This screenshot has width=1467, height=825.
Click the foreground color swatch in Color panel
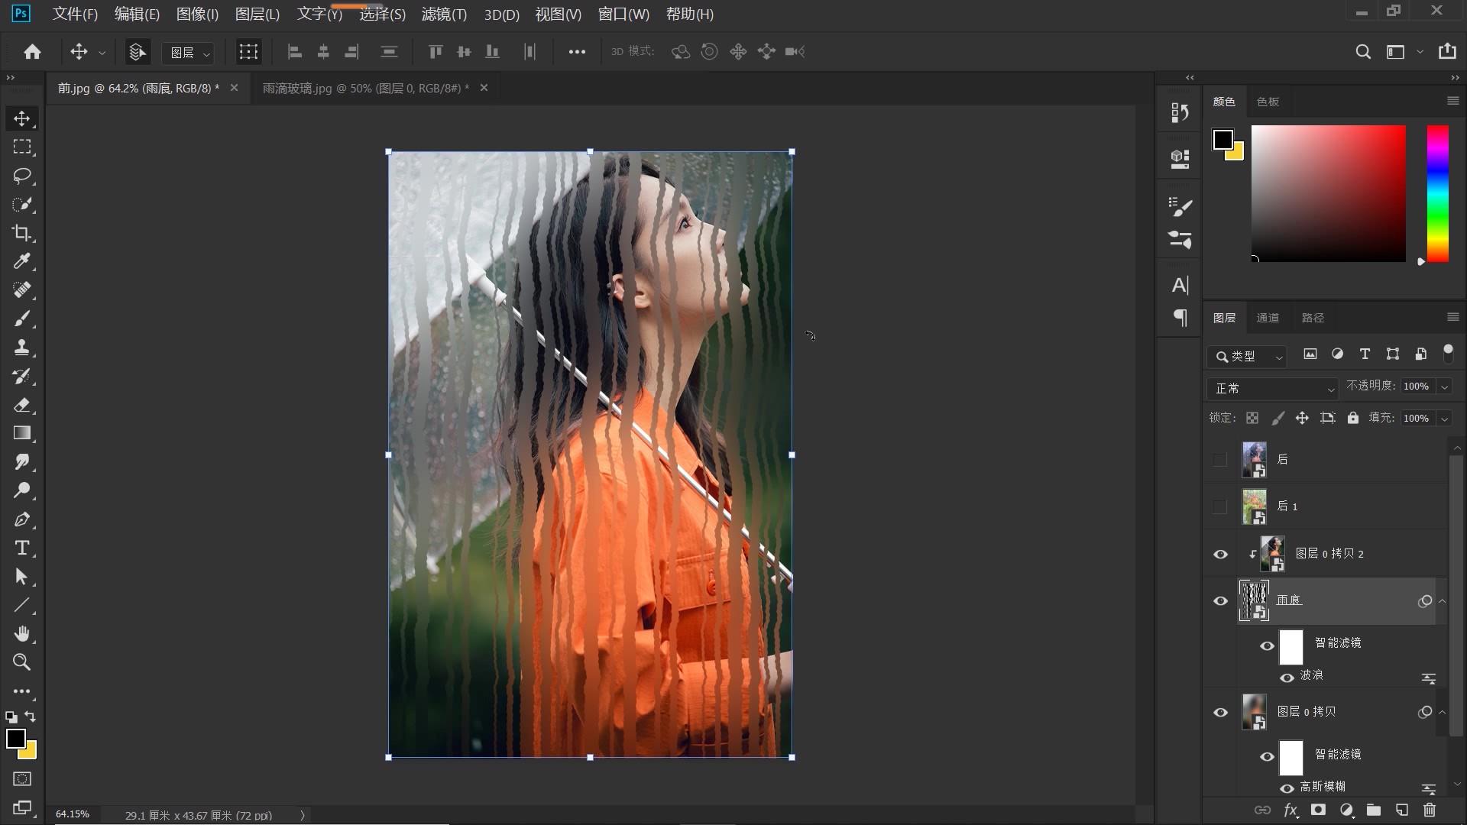pos(1222,140)
